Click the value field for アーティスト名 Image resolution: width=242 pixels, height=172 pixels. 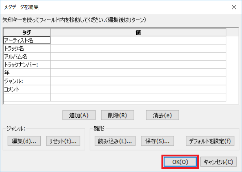tap(138, 40)
